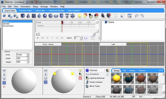Pick the yellow bitmap material sphere

click(x=116, y=78)
